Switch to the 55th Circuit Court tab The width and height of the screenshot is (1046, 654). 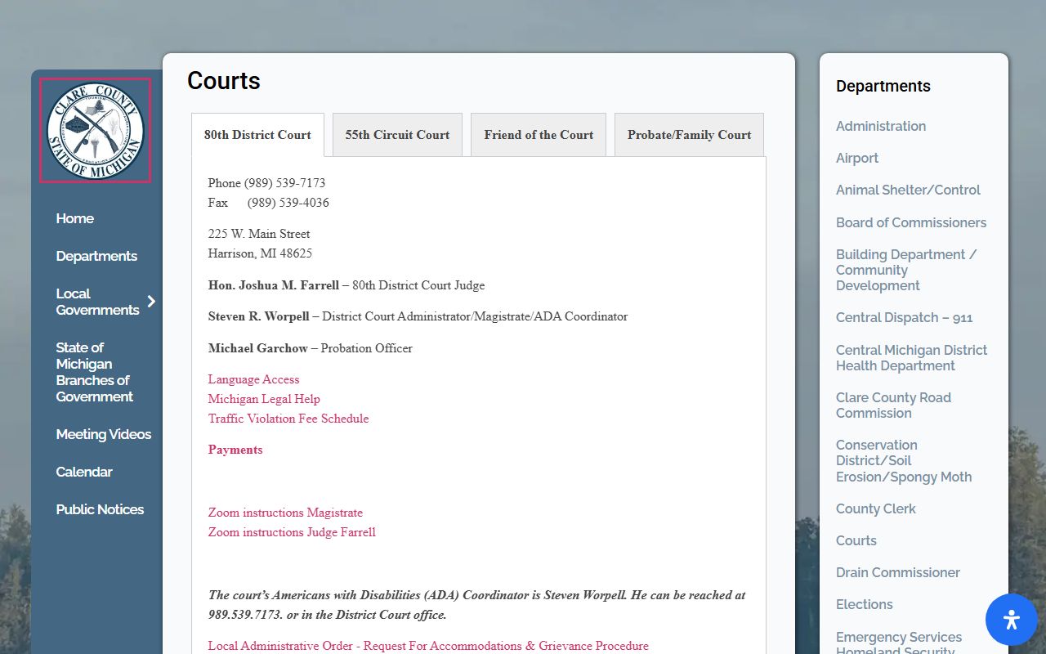click(x=397, y=135)
